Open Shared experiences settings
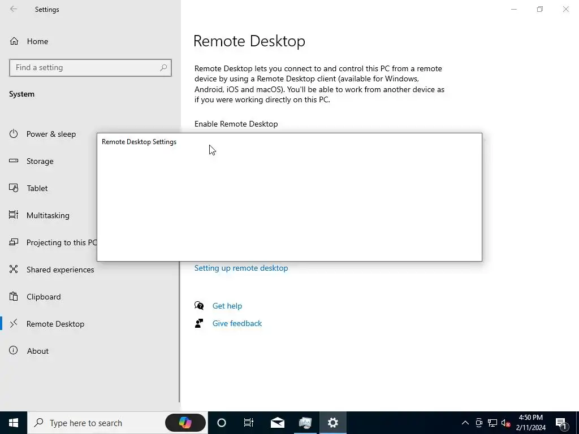This screenshot has height=434, width=579. 60,270
